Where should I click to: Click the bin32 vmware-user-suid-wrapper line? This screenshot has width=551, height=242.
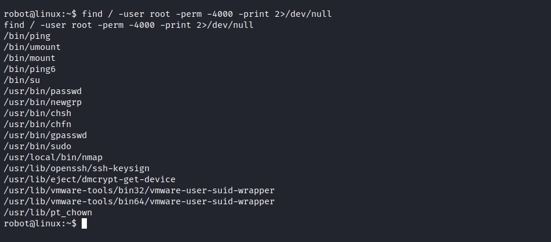(x=139, y=190)
